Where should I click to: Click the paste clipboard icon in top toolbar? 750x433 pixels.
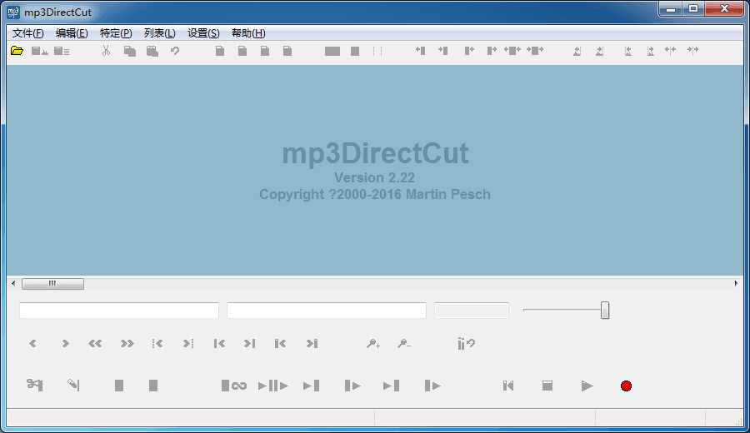[152, 51]
